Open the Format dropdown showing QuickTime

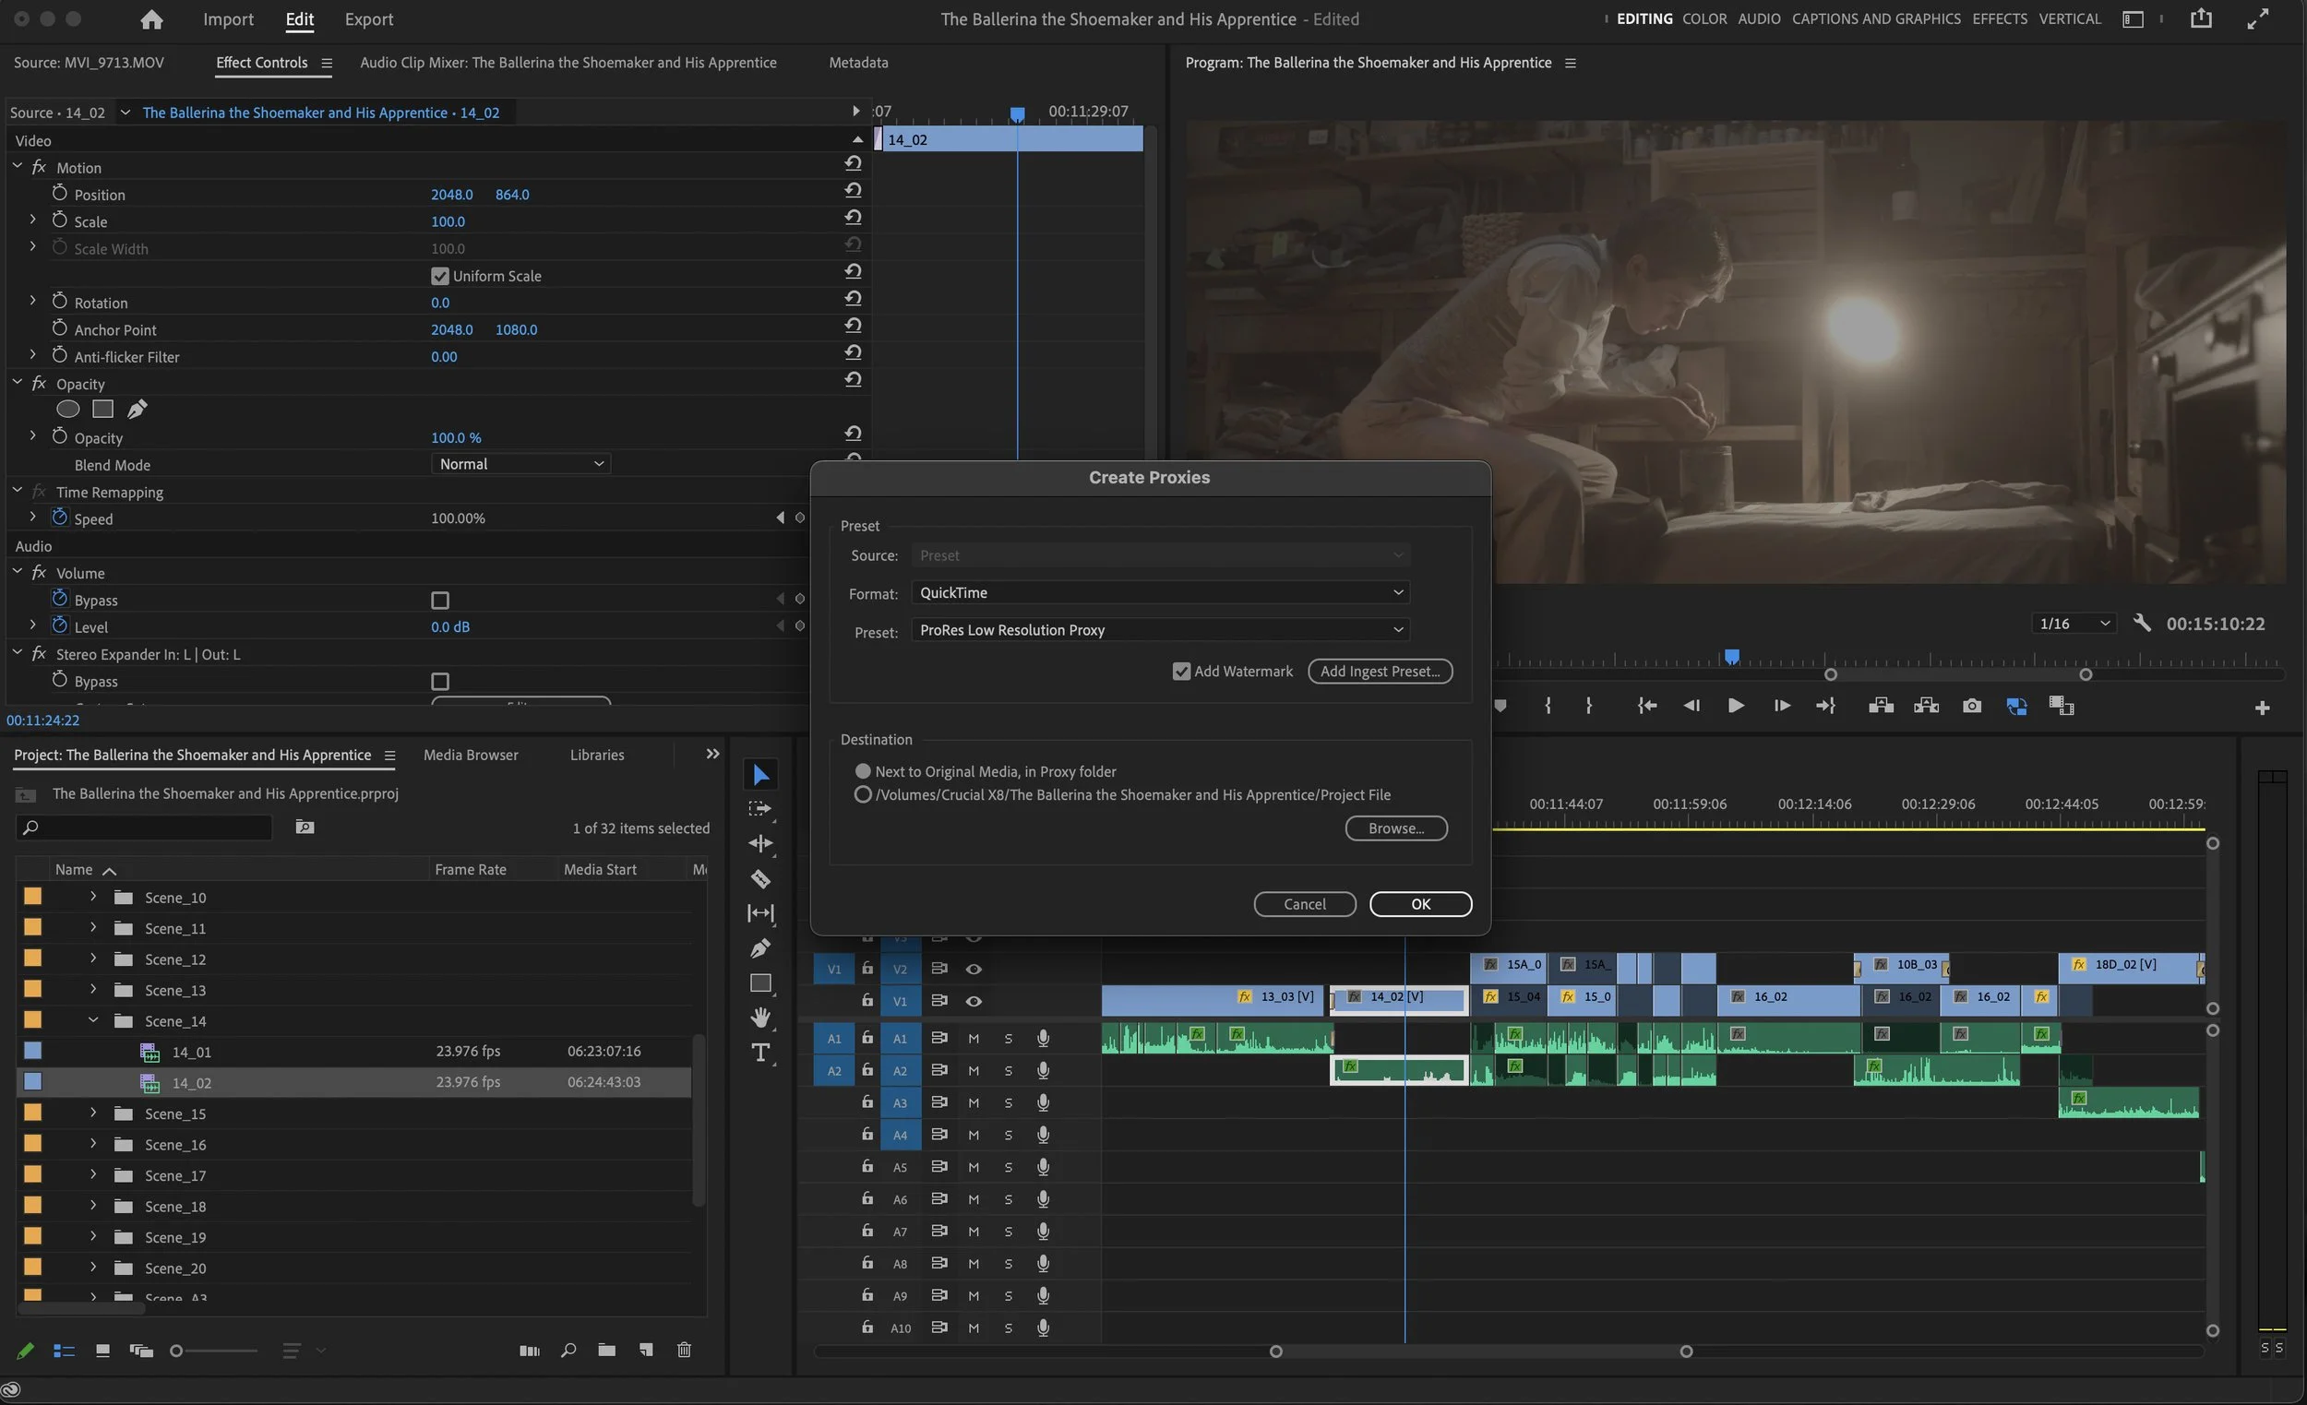pos(1159,592)
